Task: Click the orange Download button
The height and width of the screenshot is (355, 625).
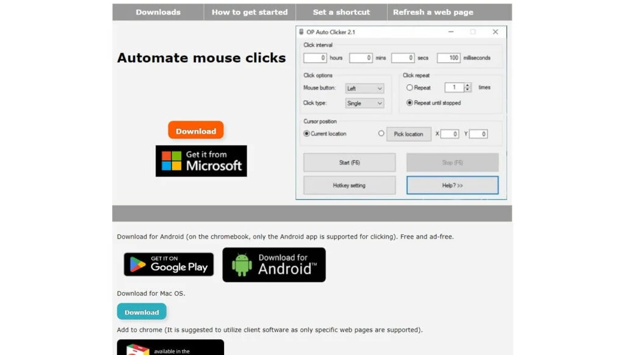Action: 196,131
